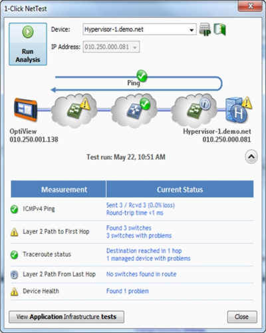
Task: Collapse results using the up-arrow circle button
Action: [x=251, y=157]
